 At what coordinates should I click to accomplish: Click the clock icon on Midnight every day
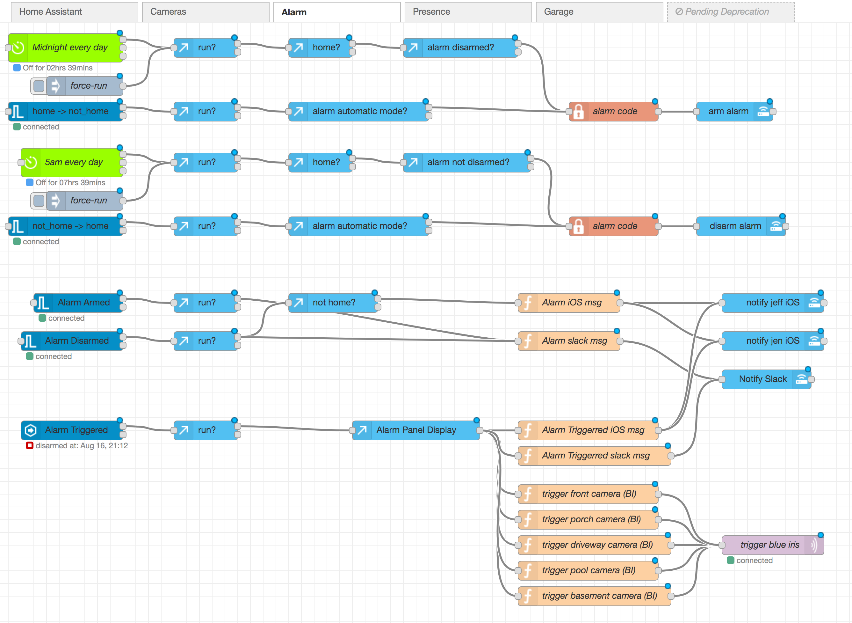[18, 48]
